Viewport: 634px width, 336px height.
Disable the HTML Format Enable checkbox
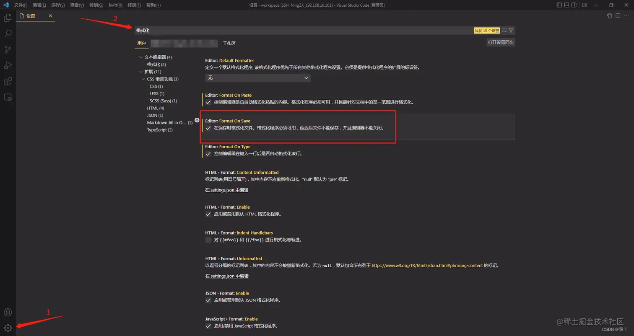(208, 214)
